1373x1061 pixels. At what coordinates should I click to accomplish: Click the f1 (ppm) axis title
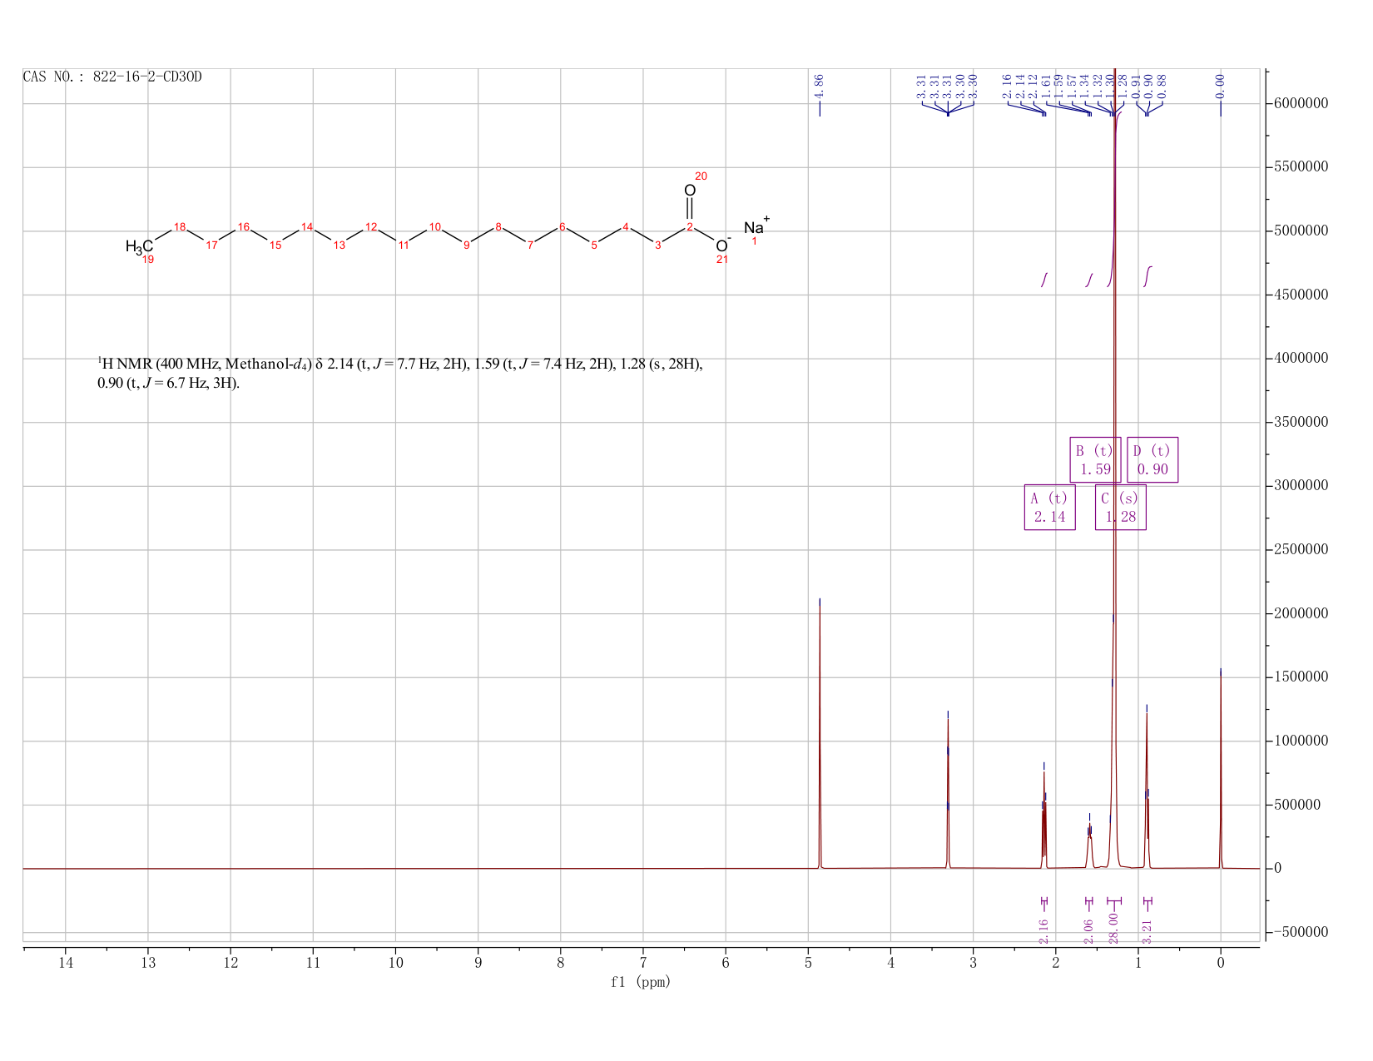[x=641, y=982]
